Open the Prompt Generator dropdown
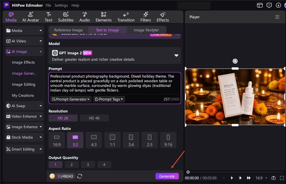The height and width of the screenshot is (184, 286). pos(71,99)
